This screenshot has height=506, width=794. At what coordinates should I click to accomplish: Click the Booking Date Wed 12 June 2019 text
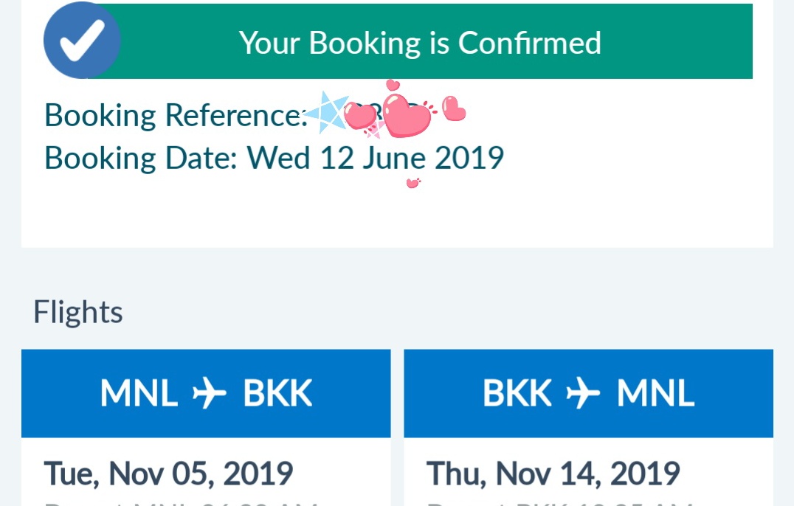274,158
